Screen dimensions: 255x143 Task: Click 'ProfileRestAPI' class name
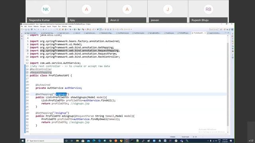point(59,75)
